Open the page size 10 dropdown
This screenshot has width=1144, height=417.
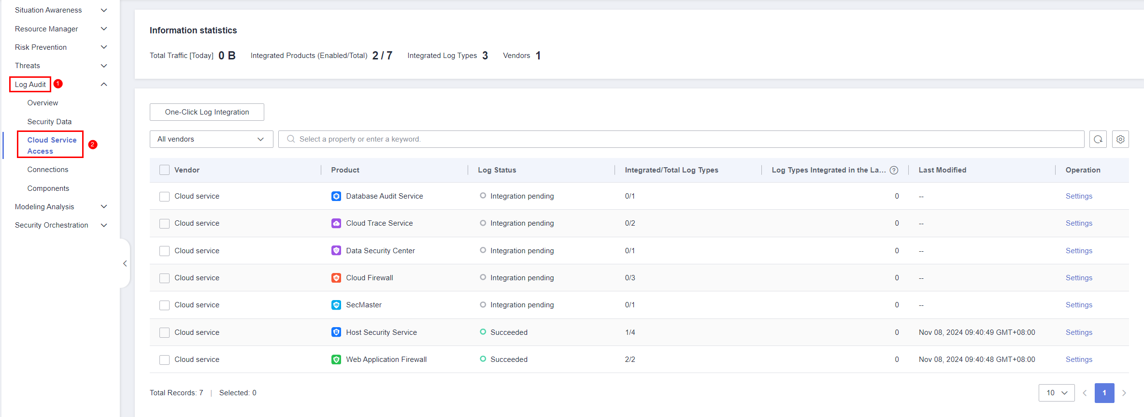click(1056, 393)
